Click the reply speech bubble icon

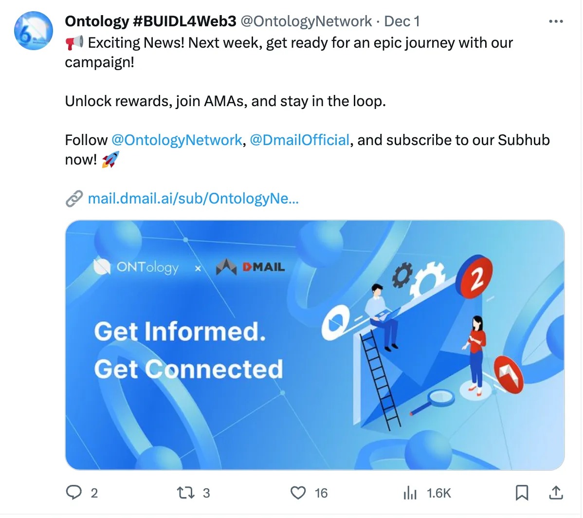[x=73, y=492]
